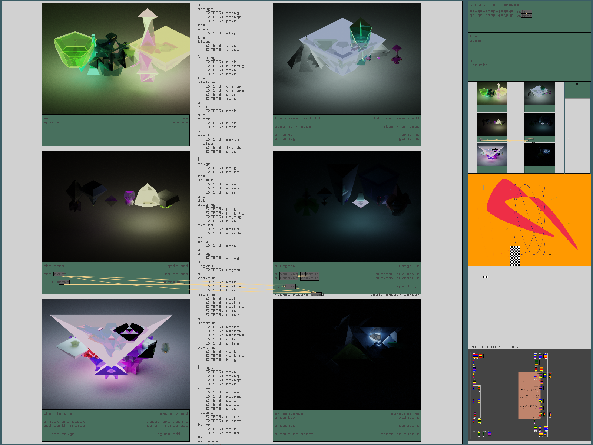593x445 pixels.
Task: Click the large pink triangle render image
Action: 116,354
